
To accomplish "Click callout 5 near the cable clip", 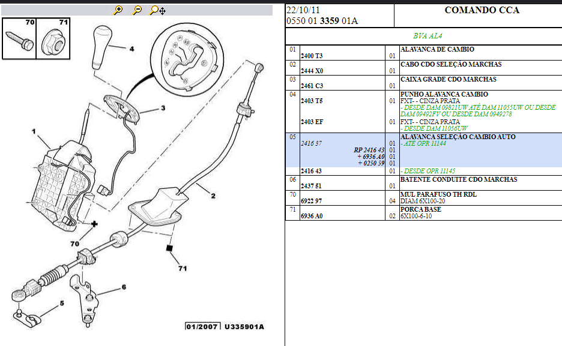I will [61, 303].
